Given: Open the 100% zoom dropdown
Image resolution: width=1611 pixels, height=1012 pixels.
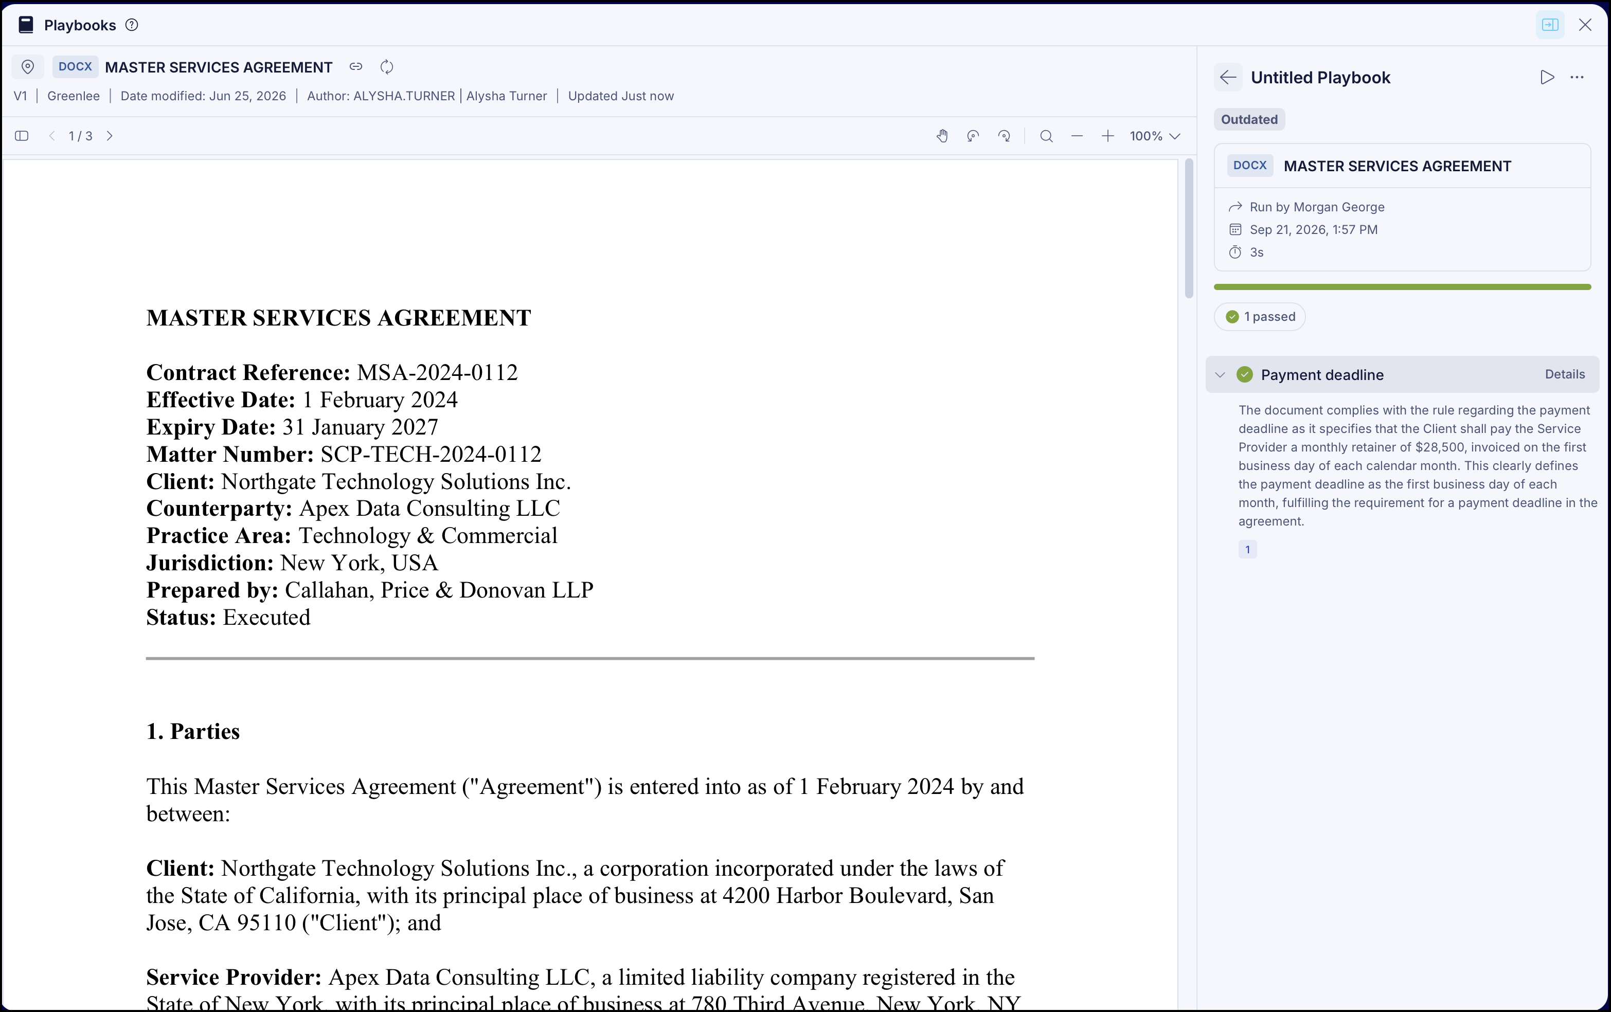Looking at the screenshot, I should pos(1155,136).
